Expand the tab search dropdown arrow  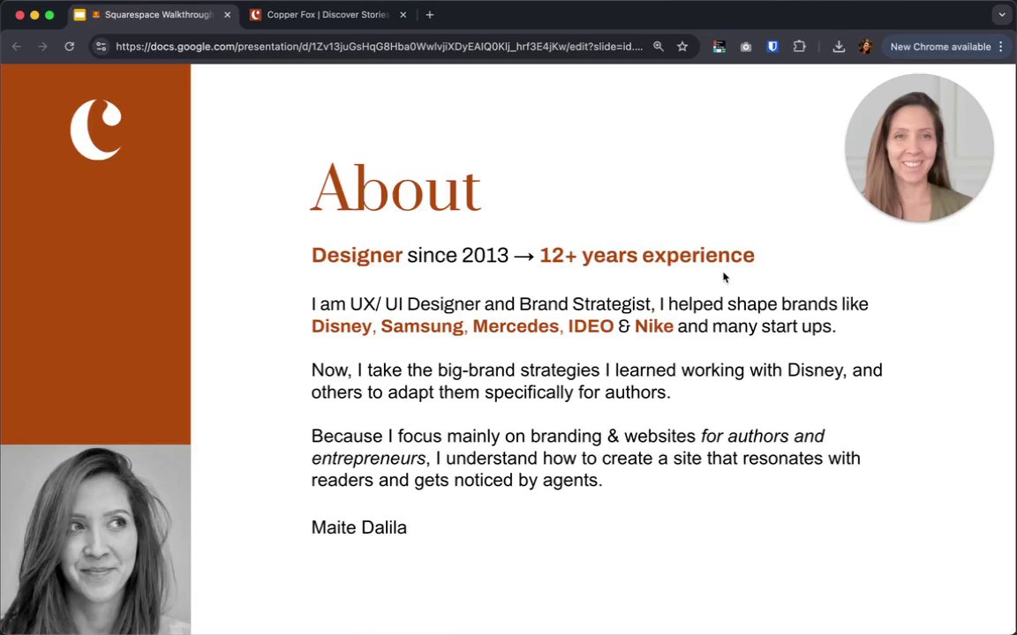pyautogui.click(x=1001, y=15)
